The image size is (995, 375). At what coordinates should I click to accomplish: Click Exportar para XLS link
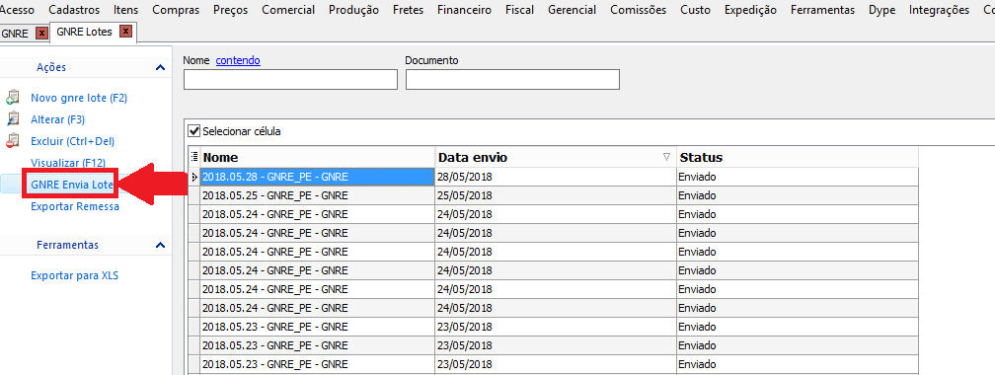[75, 276]
